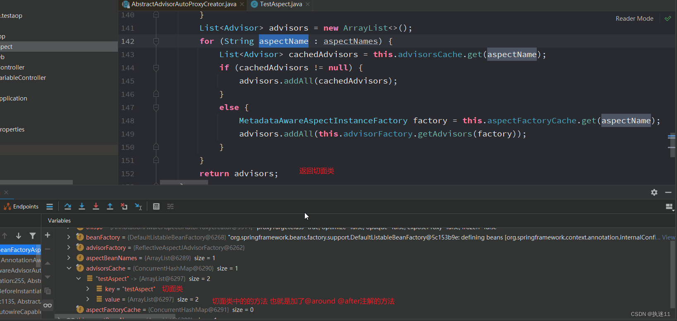
Task: Click the Step Into debugger icon
Action: 82,206
